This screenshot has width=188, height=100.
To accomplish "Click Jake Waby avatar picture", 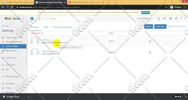I will 35,52.
